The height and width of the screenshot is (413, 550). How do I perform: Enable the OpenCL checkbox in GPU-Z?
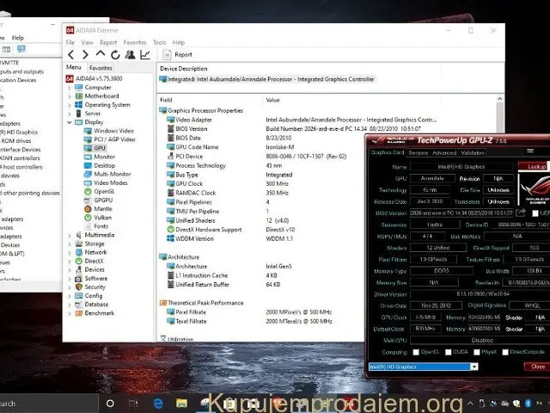414,351
